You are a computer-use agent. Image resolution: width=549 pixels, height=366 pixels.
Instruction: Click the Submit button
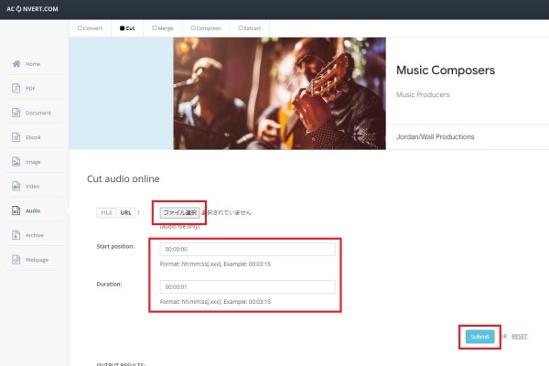[479, 337]
